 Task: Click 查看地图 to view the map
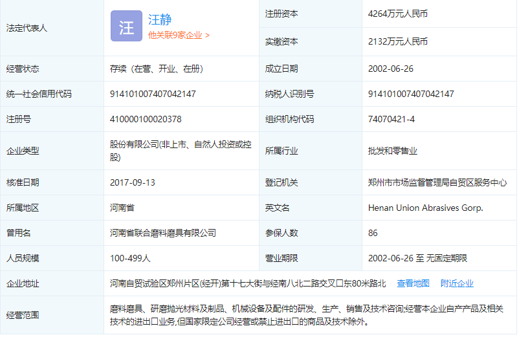(413, 283)
